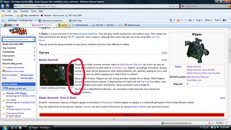231x130 pixels.
Task: Open the address bar history dropdown
Action: (x=169, y=6)
